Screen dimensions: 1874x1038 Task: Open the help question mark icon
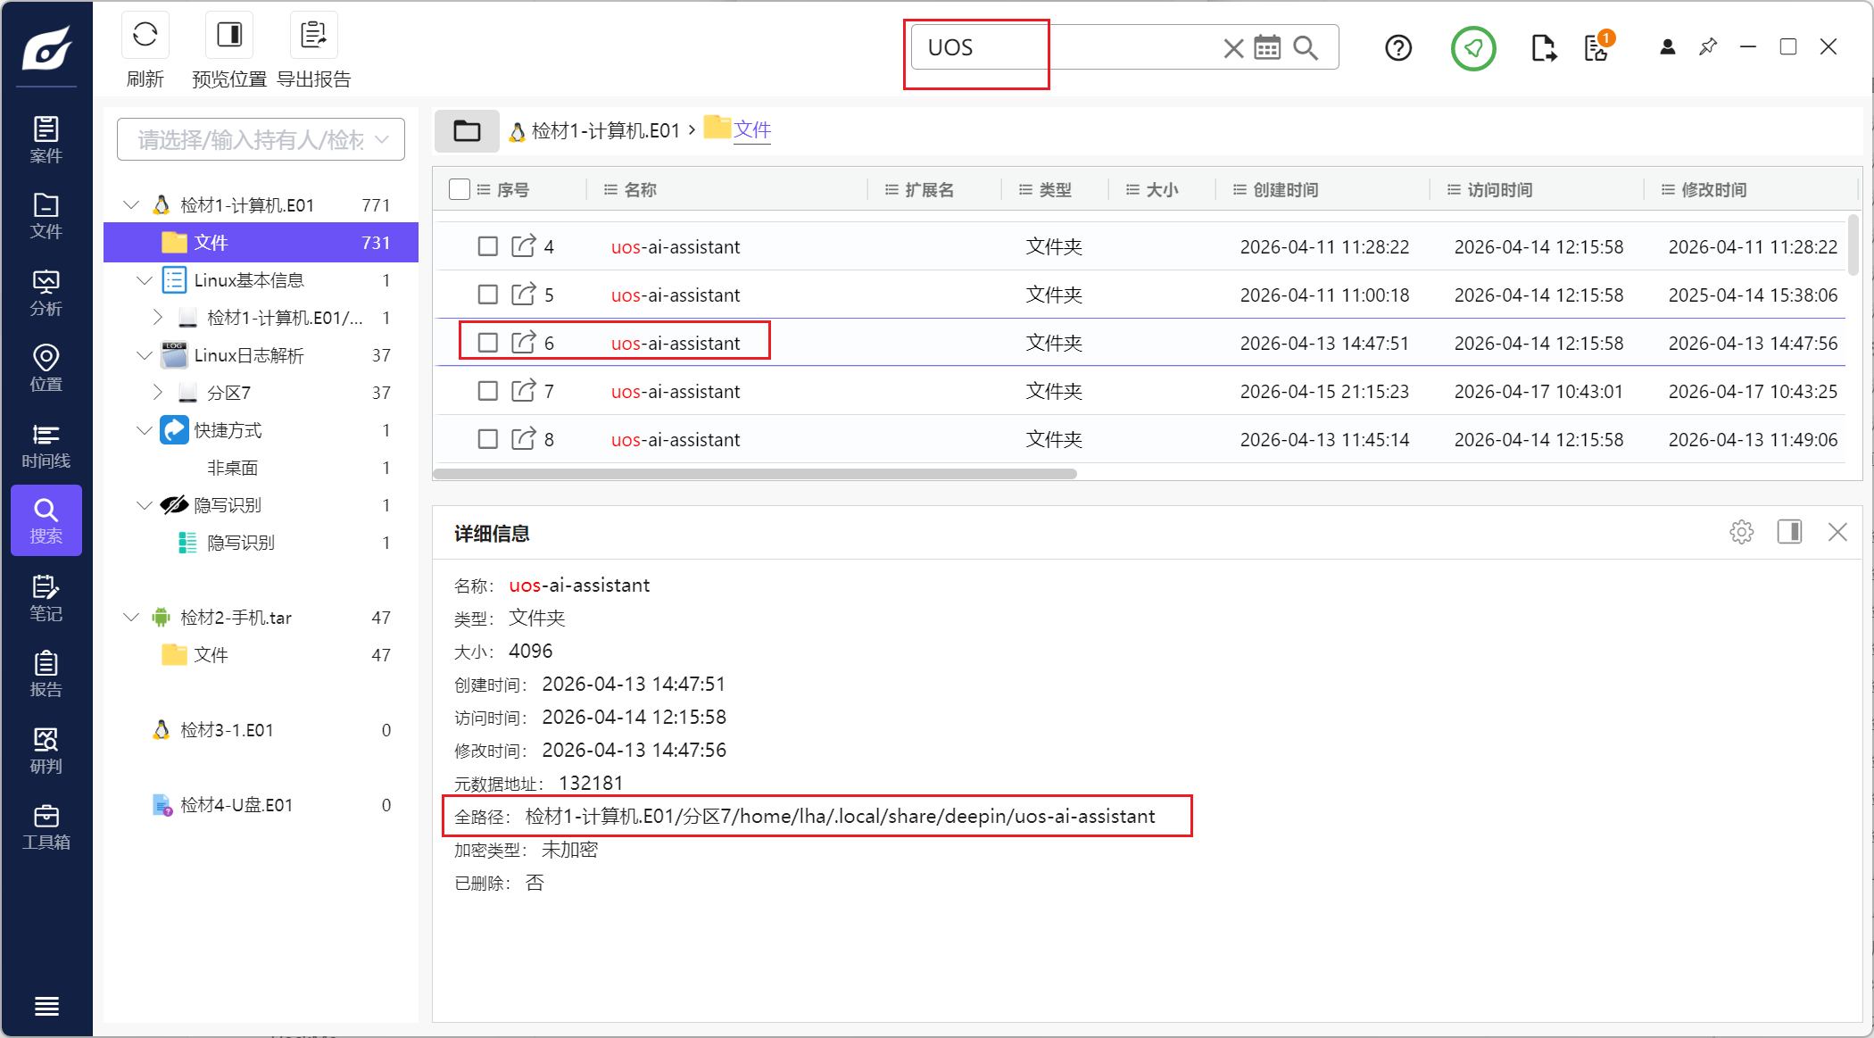pyautogui.click(x=1398, y=47)
